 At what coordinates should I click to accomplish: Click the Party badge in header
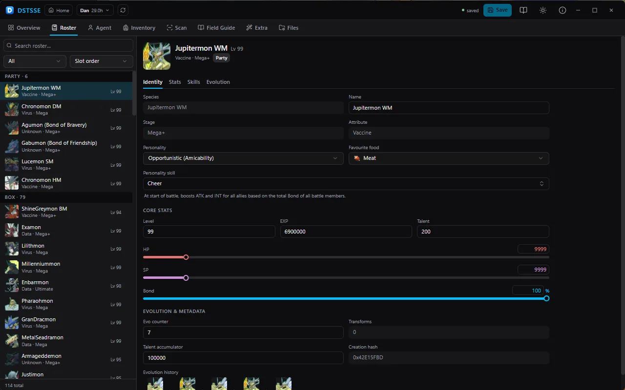222,58
